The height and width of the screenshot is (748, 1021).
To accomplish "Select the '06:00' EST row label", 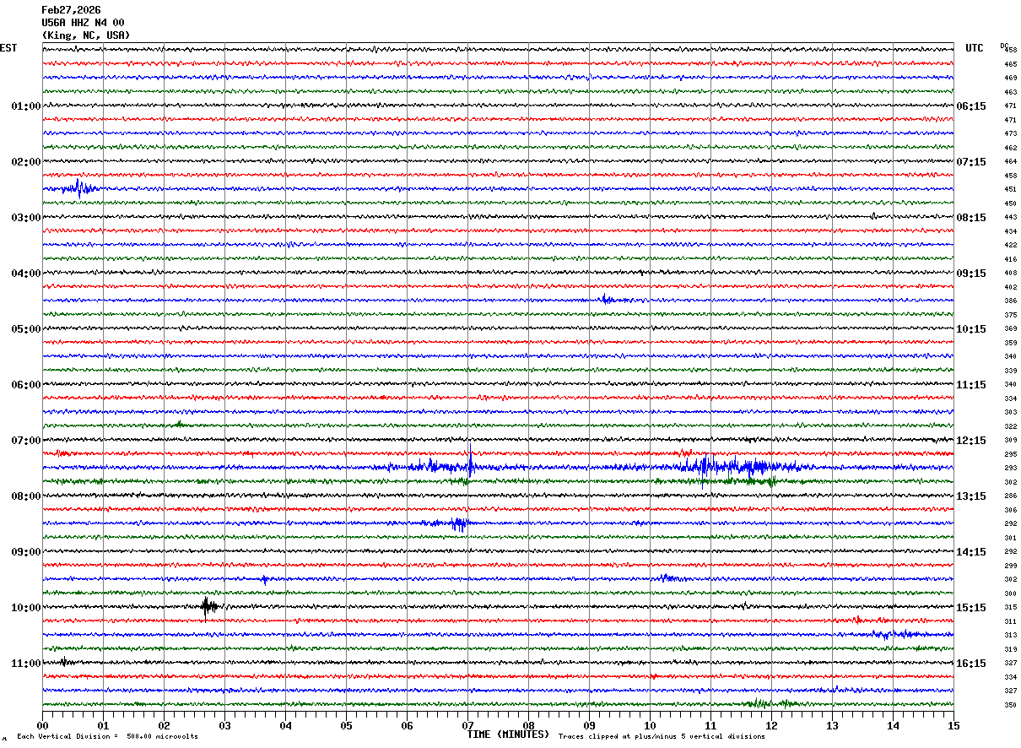I will (x=25, y=385).
